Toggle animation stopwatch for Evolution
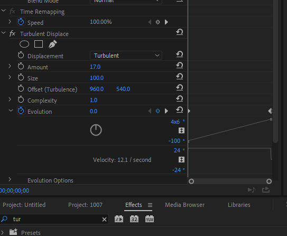This screenshot has width=287, height=236. tap(21, 111)
